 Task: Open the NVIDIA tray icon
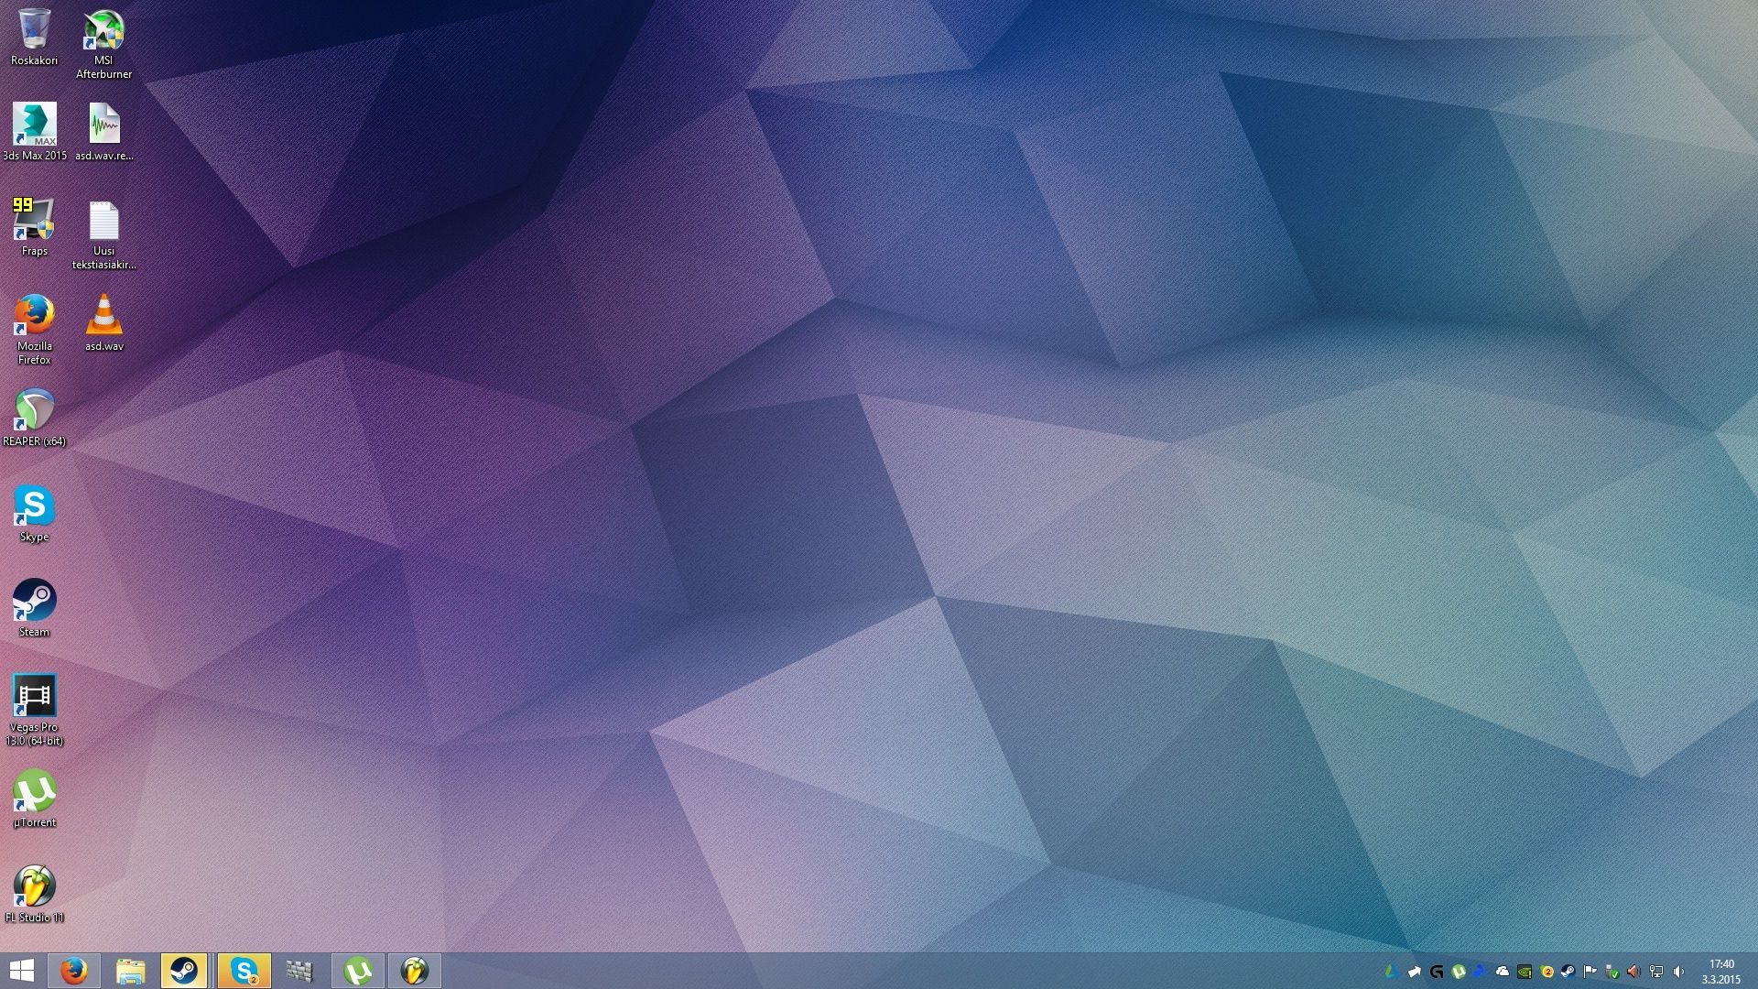[x=1525, y=972]
